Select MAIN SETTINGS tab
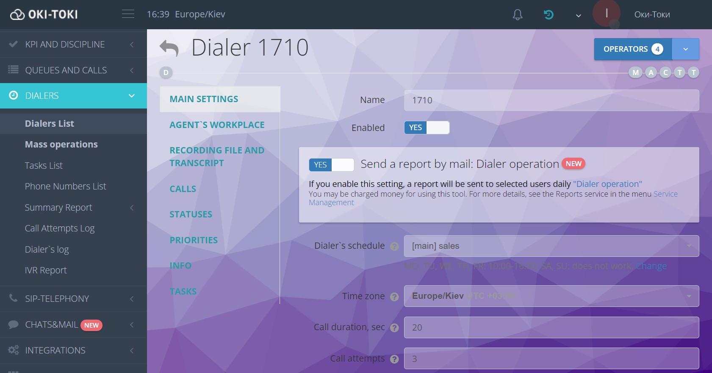The image size is (712, 373). click(220, 99)
